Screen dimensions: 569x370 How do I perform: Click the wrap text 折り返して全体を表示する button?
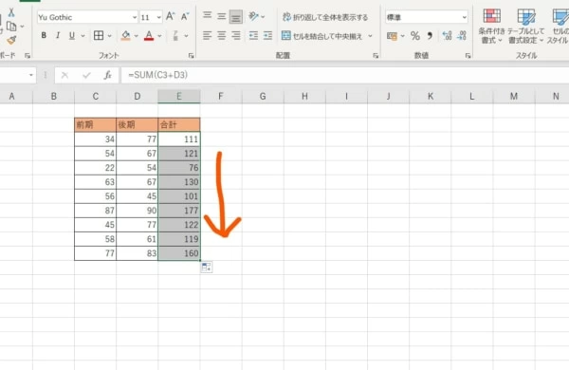(x=325, y=17)
